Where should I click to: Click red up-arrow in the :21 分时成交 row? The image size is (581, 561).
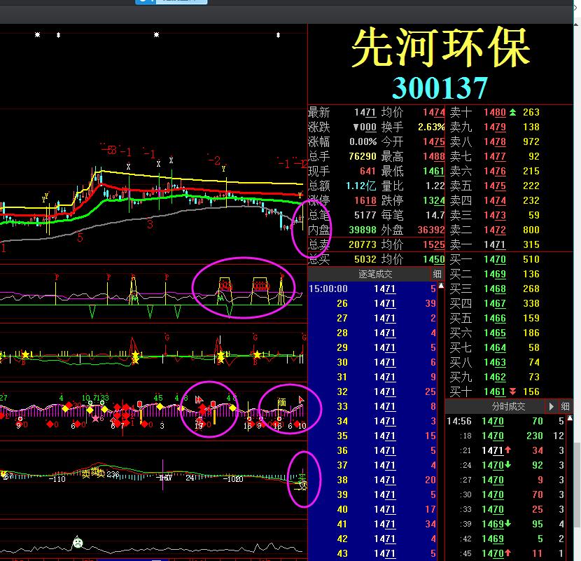[507, 450]
